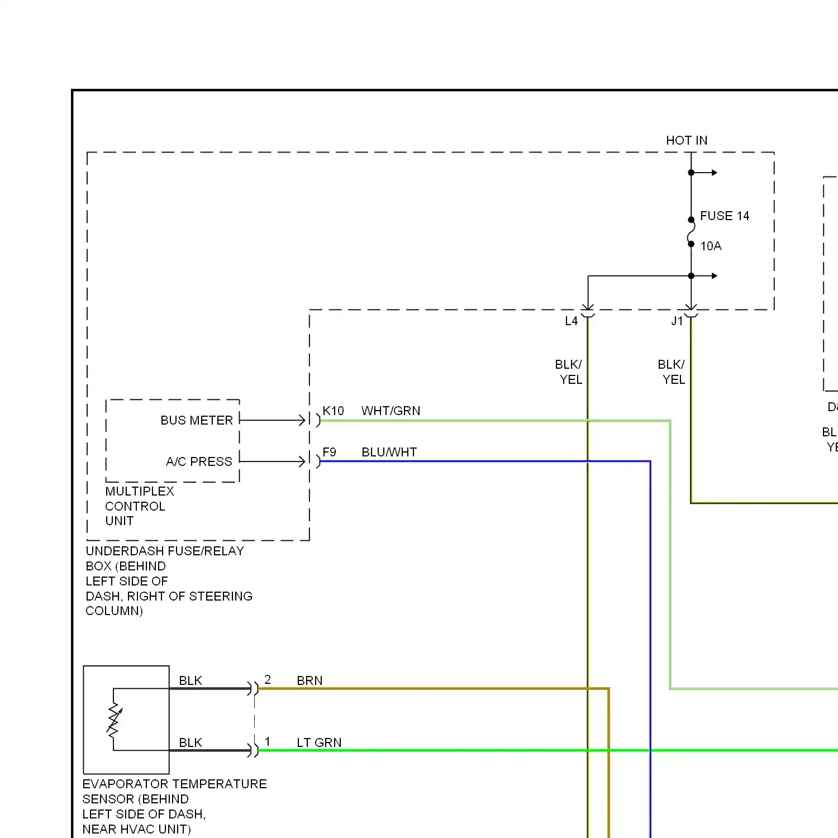Screen dimensions: 838x838
Task: Click the BUS METER label
Action: 197,420
